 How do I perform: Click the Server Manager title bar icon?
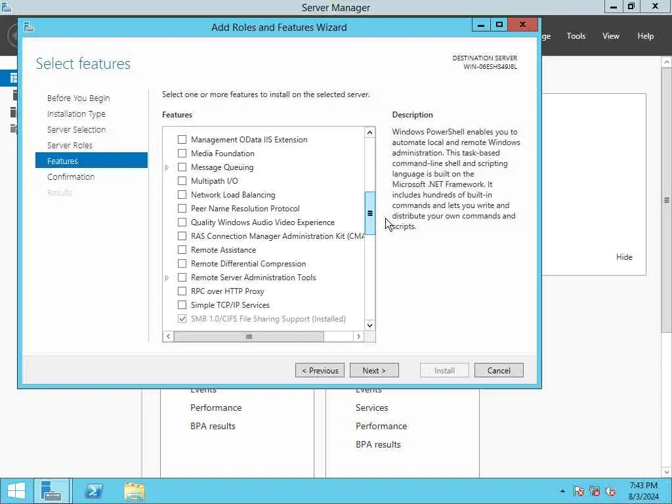(x=6, y=7)
